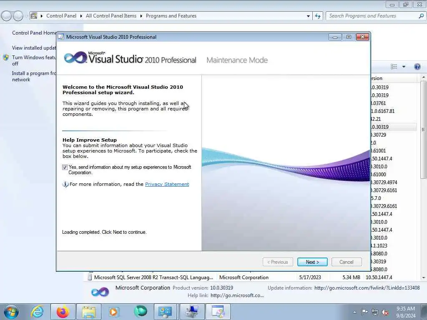Select Microsoft SQL Server 2008 R2 Transact-SQL row
427x320 pixels.
point(253,277)
